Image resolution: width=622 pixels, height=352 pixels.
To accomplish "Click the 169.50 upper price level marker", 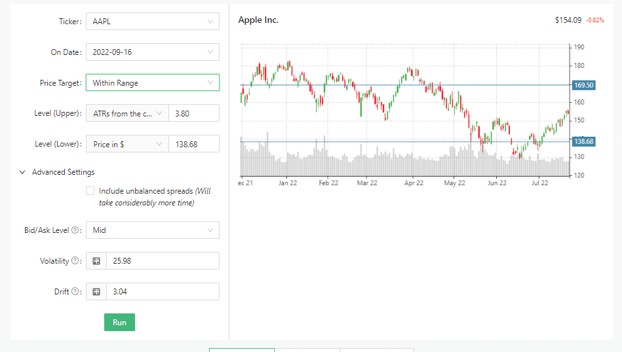I will 583,85.
